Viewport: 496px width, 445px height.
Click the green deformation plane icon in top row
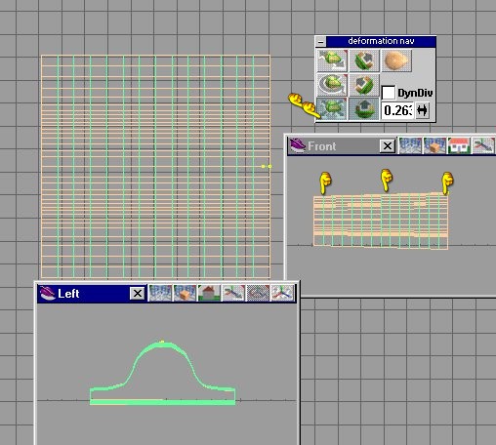pos(364,61)
